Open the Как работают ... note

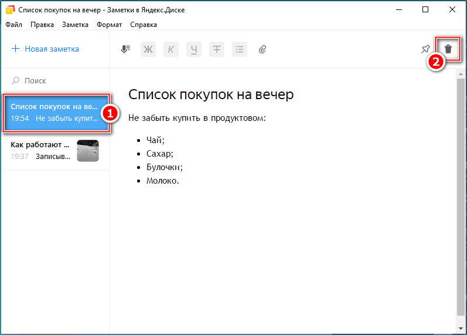[55, 151]
